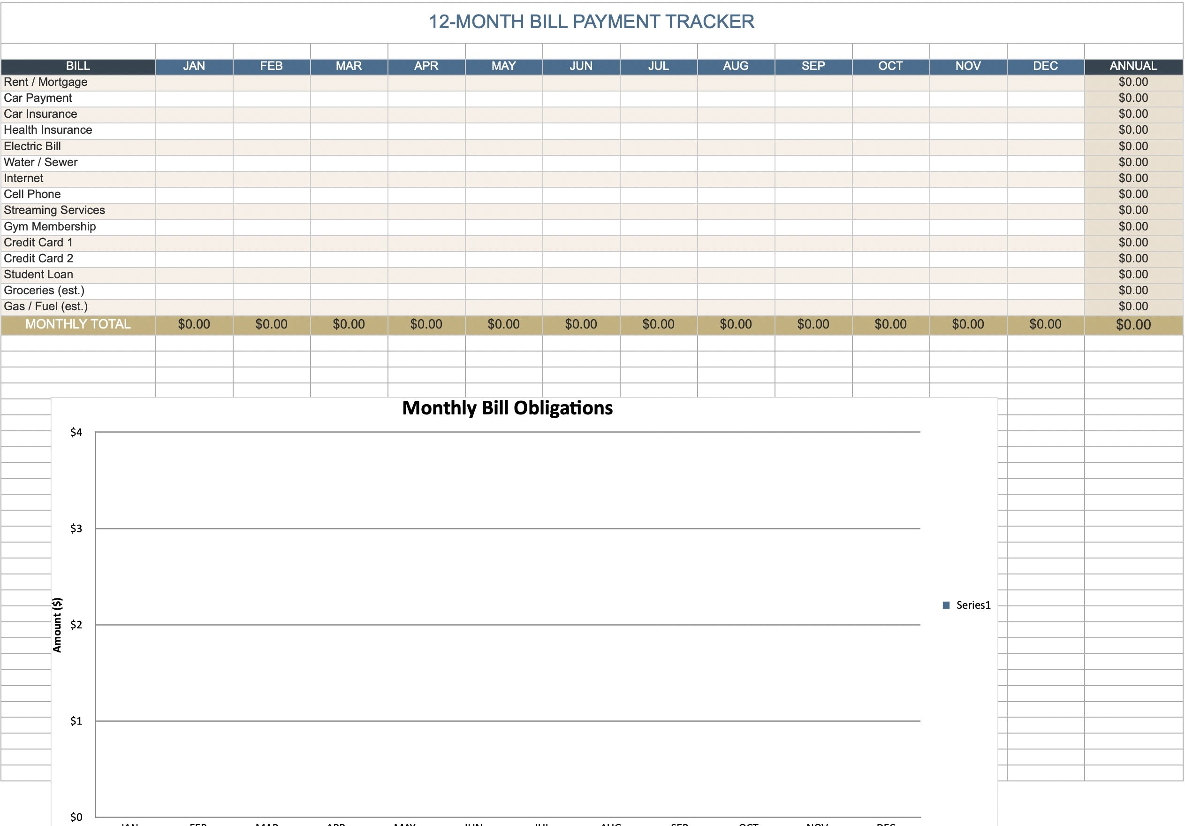Click the DEC monthly total $0.00 cell

1046,325
